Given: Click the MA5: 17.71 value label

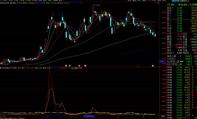Looking at the screenshot, I should 17,3.
